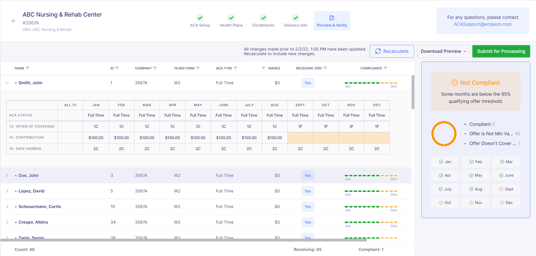Email ACASupport@empeon.com link
Screen dimensions: 536x256
483,24
